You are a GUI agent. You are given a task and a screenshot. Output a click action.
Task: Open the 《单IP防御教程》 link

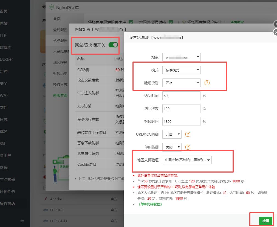150,204
